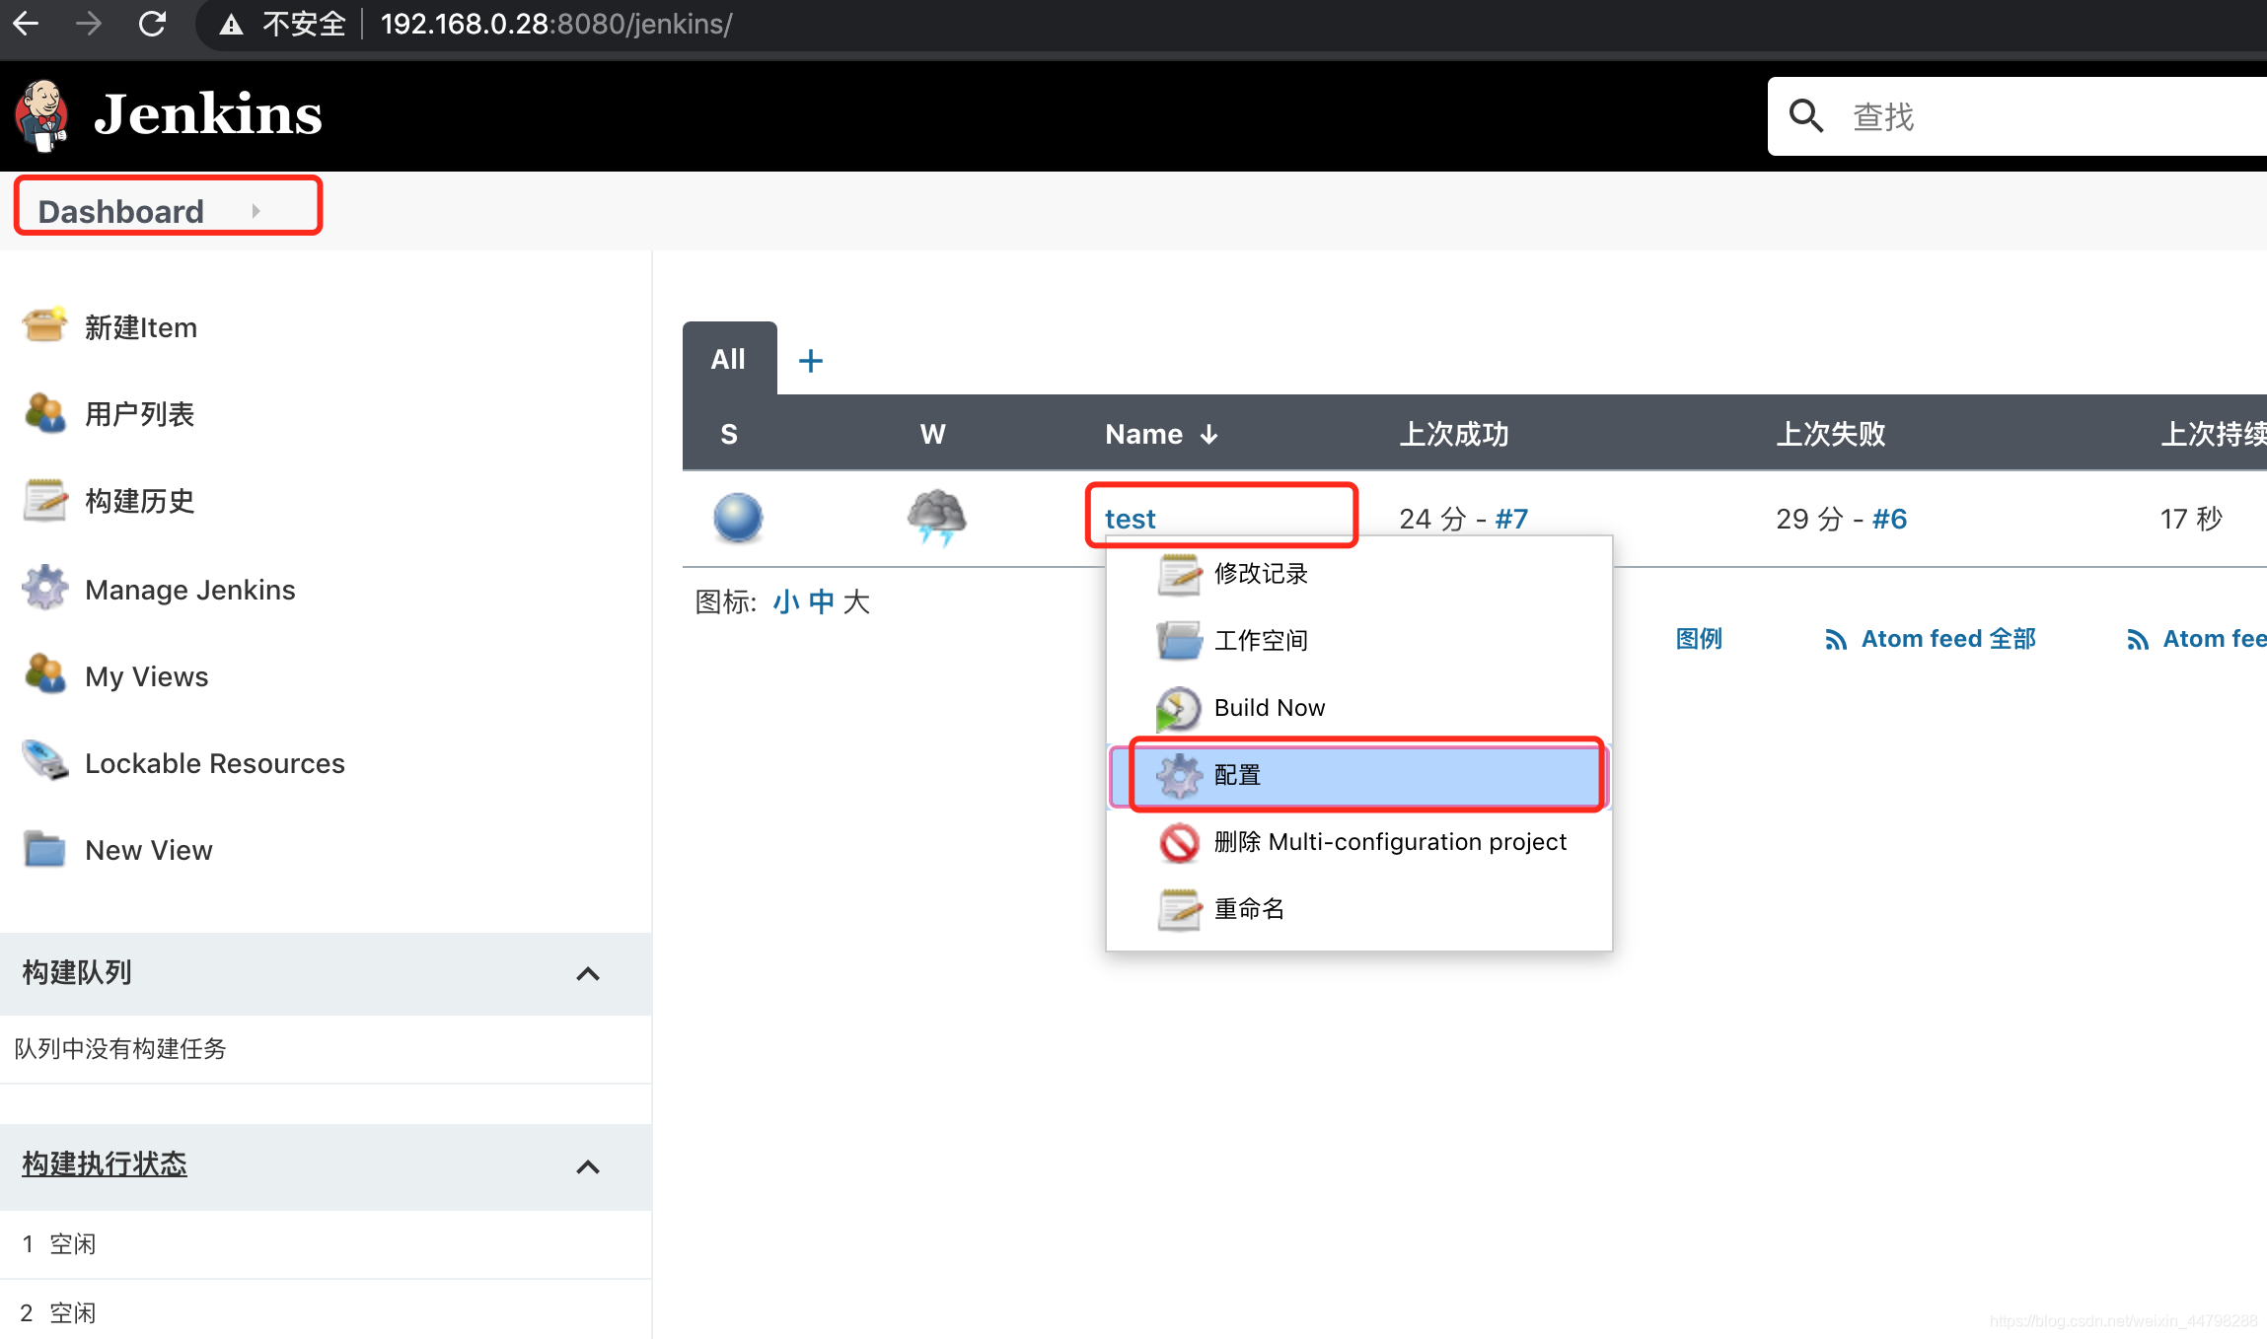Click the Jenkins logo icon
This screenshot has height=1339, width=2267.
pyautogui.click(x=43, y=113)
